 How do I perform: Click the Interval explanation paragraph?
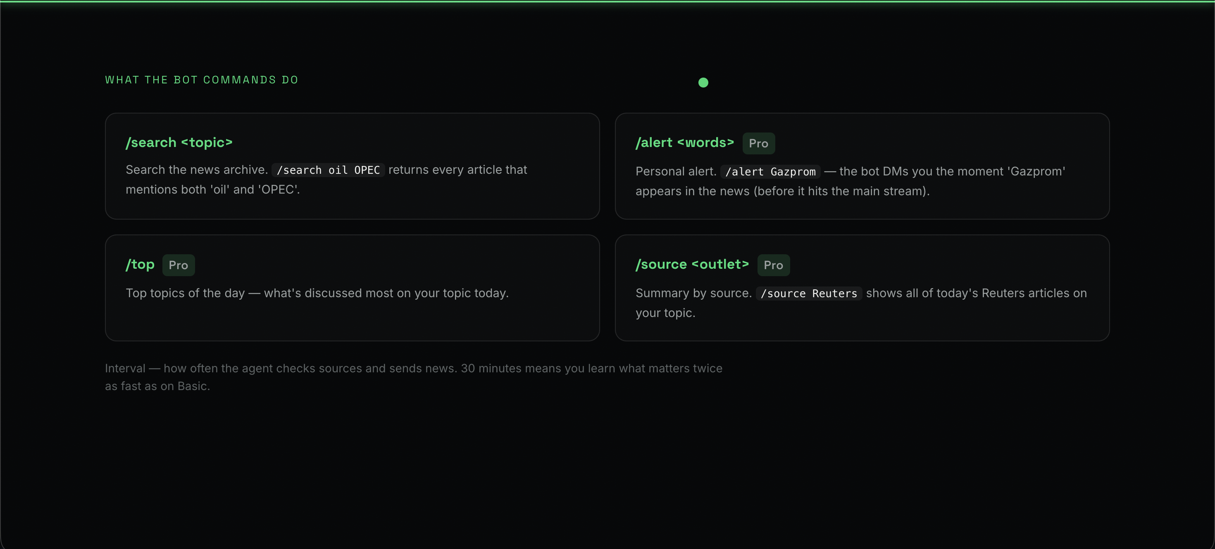414,377
